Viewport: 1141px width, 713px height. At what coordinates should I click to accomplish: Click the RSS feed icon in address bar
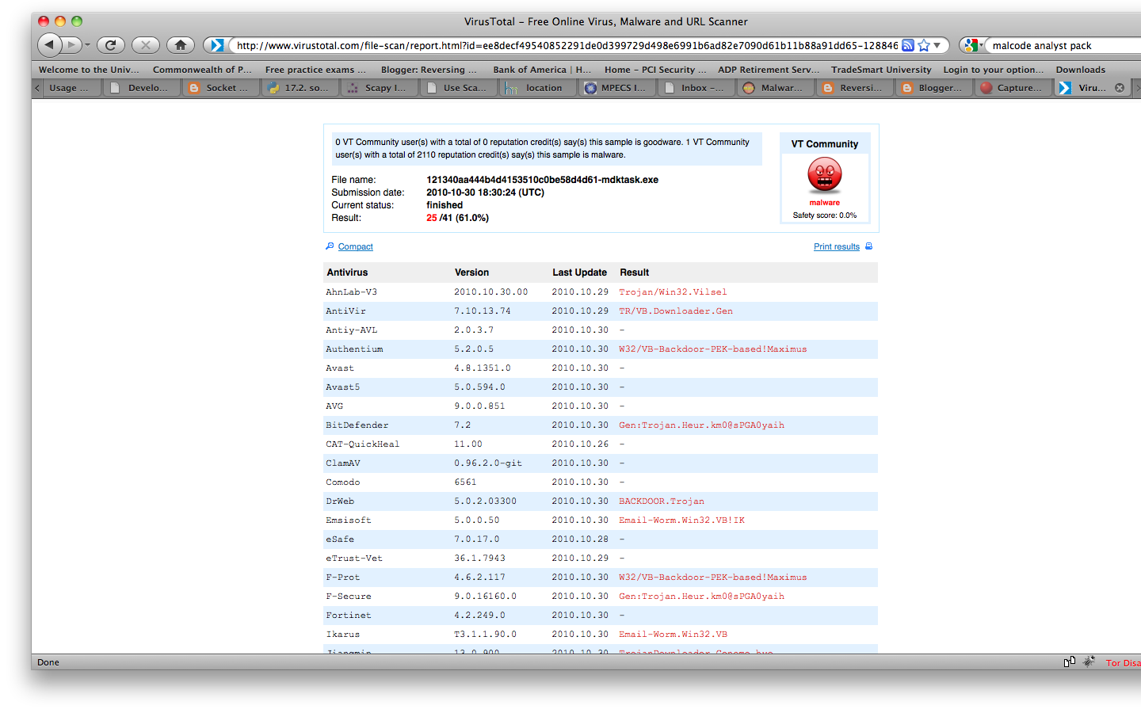point(907,45)
